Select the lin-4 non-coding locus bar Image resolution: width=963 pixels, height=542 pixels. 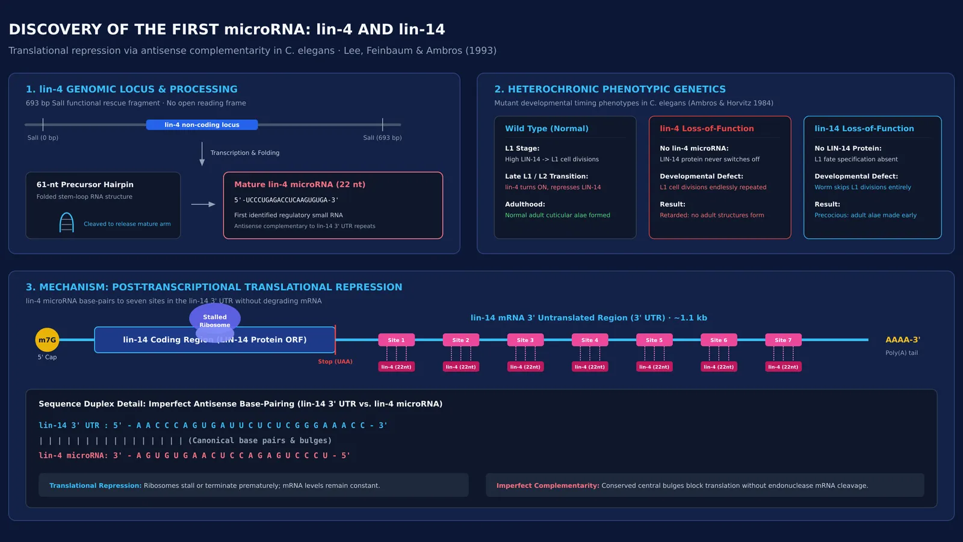click(x=202, y=125)
